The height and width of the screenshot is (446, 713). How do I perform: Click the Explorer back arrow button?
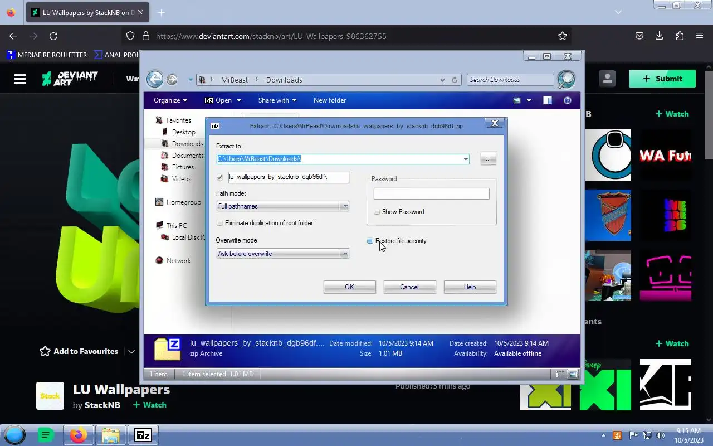[x=155, y=79]
